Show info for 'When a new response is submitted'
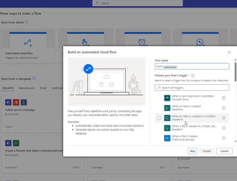 tap(224, 98)
